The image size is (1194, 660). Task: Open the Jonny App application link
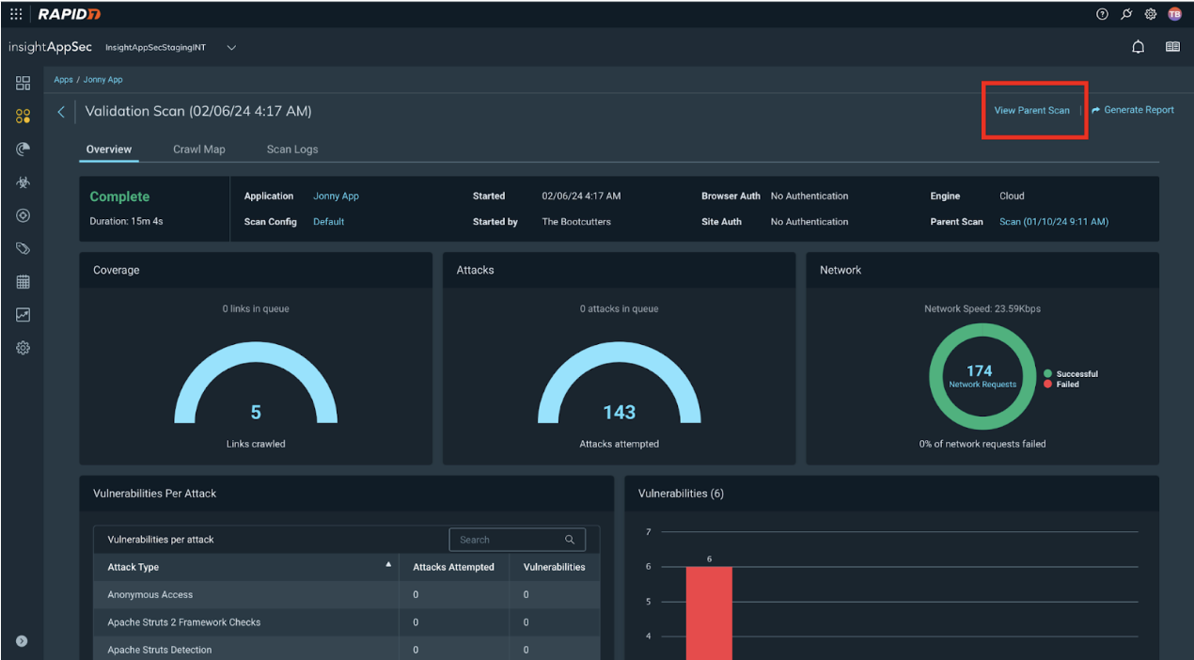(x=336, y=196)
